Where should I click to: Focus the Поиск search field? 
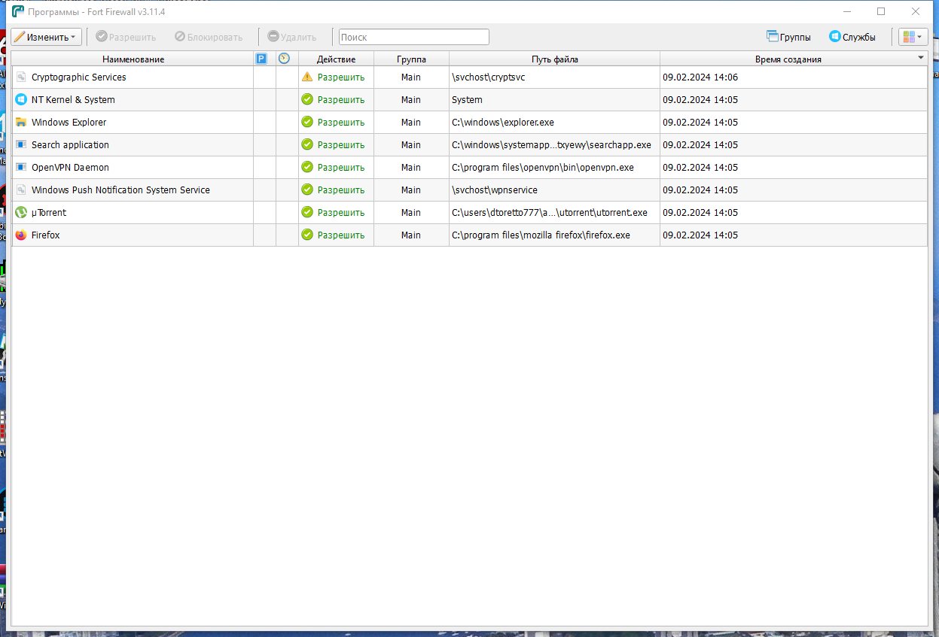tap(413, 37)
